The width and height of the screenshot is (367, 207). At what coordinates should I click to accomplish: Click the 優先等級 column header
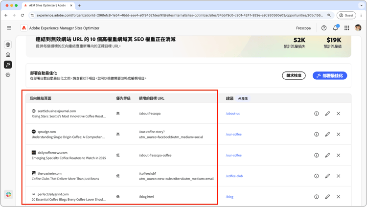click(123, 98)
